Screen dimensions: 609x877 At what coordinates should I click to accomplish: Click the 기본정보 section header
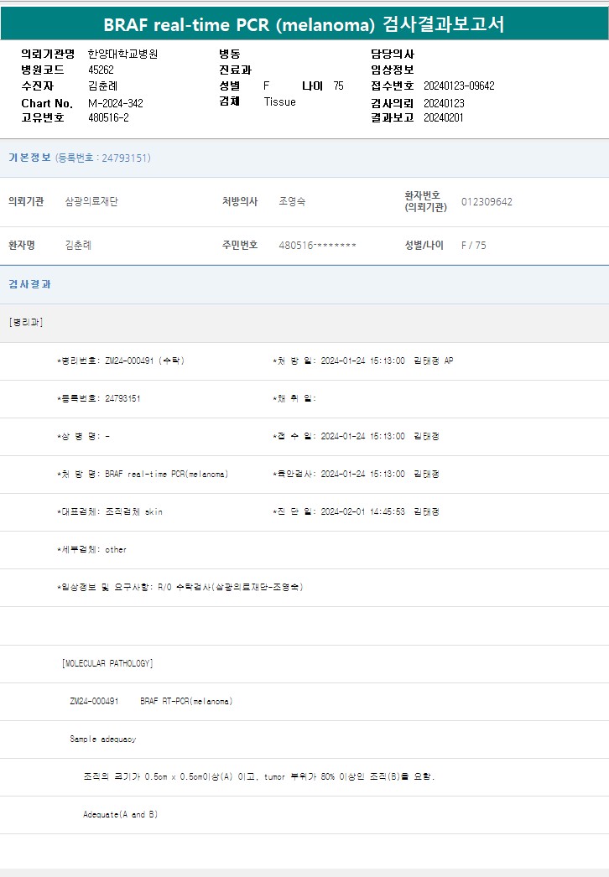tap(30, 158)
